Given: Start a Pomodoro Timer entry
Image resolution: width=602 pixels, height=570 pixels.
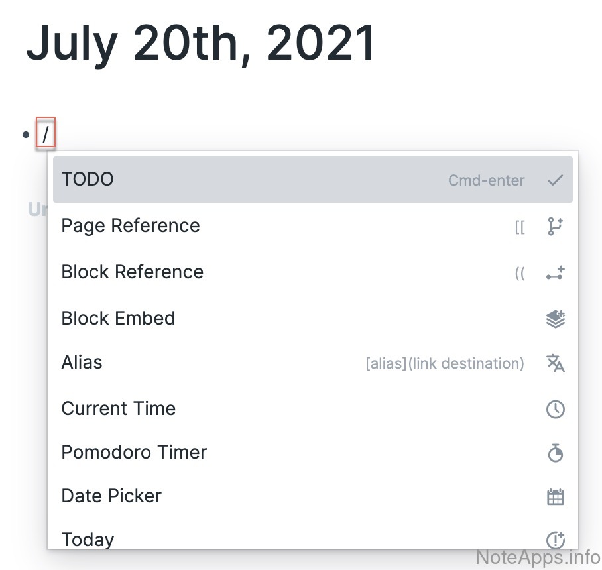Looking at the screenshot, I should pos(134,453).
